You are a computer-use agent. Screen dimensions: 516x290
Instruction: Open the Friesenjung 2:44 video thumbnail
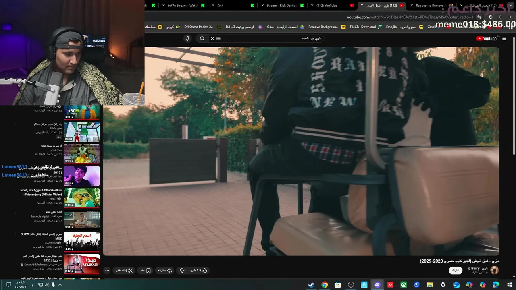(x=81, y=198)
